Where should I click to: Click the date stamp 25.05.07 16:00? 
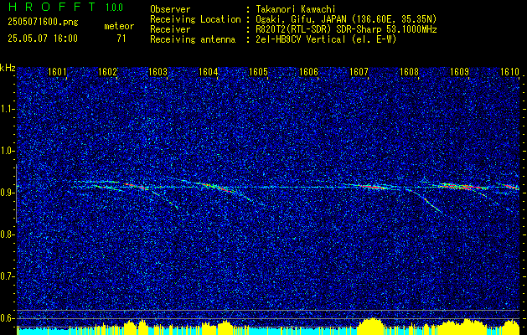pos(43,39)
